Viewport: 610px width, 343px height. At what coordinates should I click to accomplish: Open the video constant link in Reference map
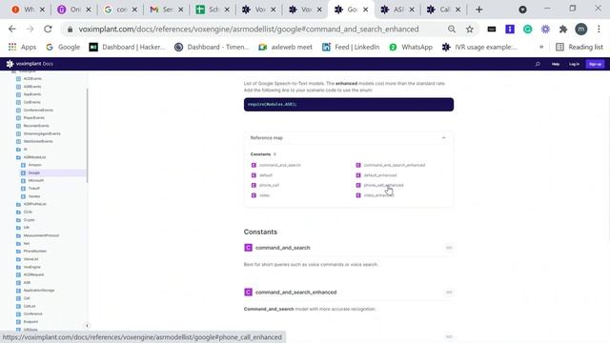(264, 195)
